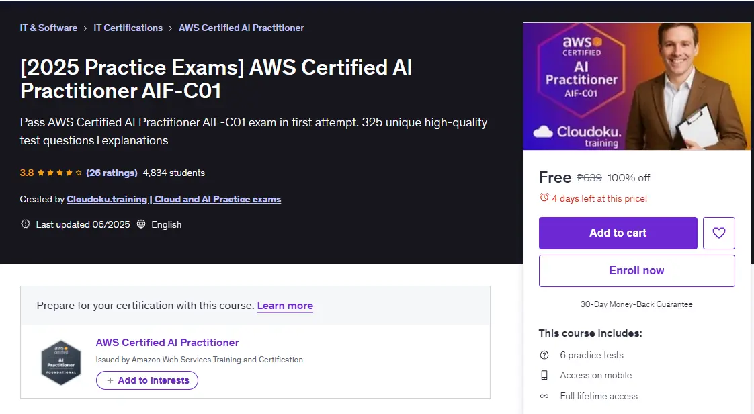Open AWS Certified AI Practitioner certification link

pos(167,342)
